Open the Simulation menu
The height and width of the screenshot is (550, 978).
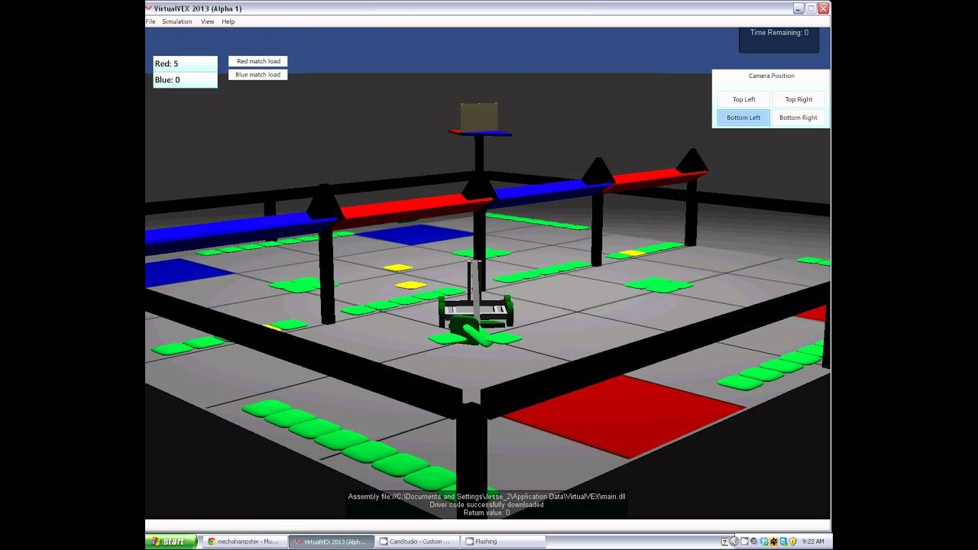click(x=176, y=21)
